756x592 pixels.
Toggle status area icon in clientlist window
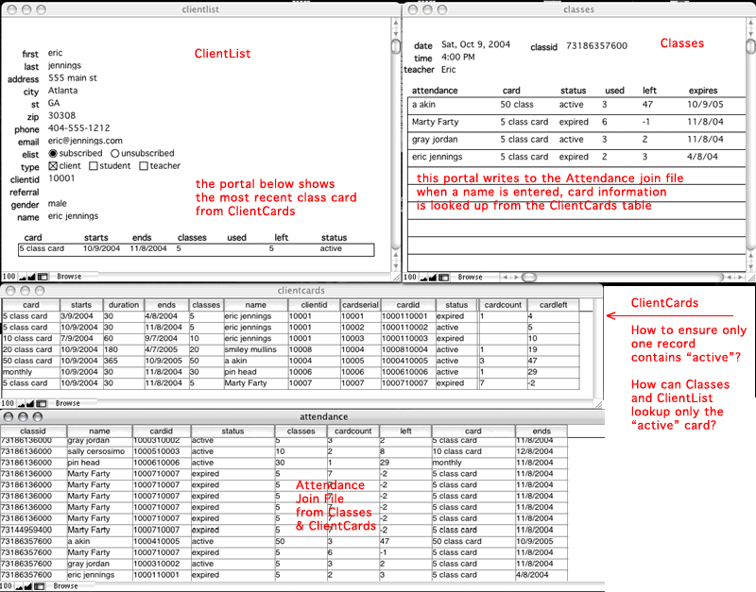(43, 277)
